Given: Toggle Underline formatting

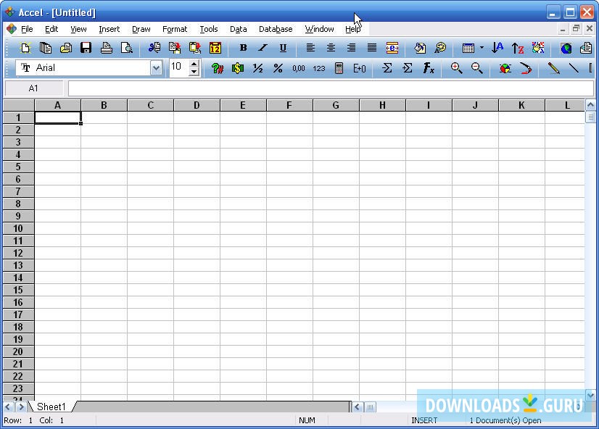Looking at the screenshot, I should 283,48.
